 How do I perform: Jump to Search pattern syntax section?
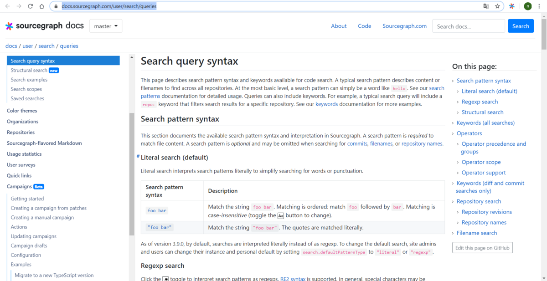click(x=484, y=81)
